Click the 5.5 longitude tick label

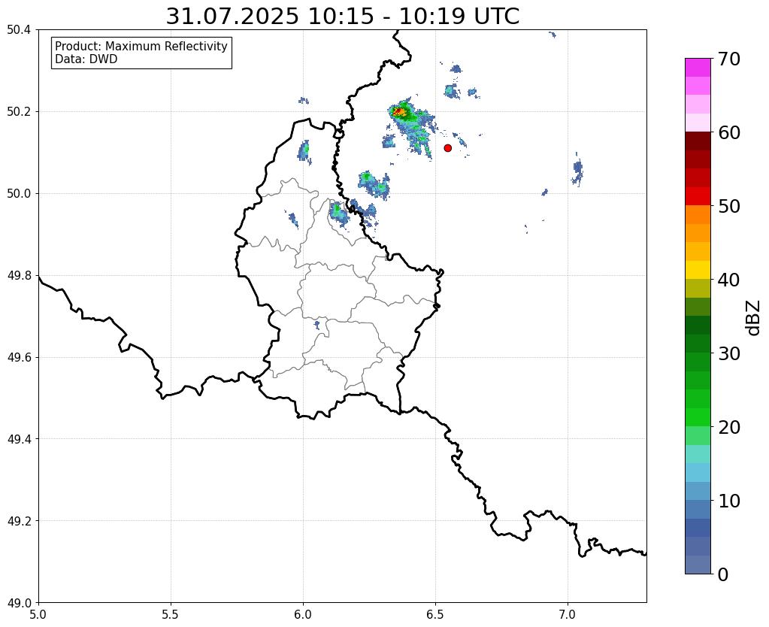pyautogui.click(x=171, y=614)
